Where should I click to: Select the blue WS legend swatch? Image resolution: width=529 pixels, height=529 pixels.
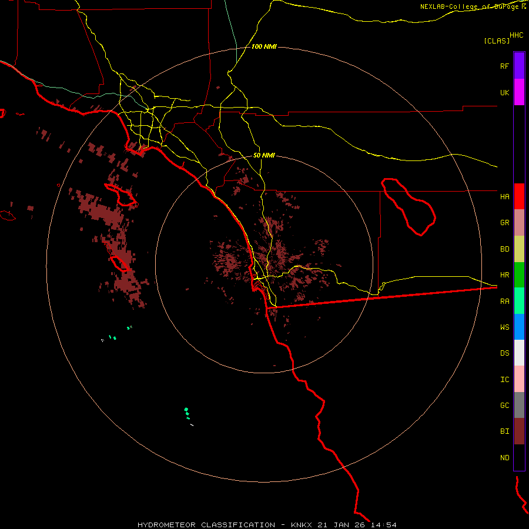(x=519, y=327)
